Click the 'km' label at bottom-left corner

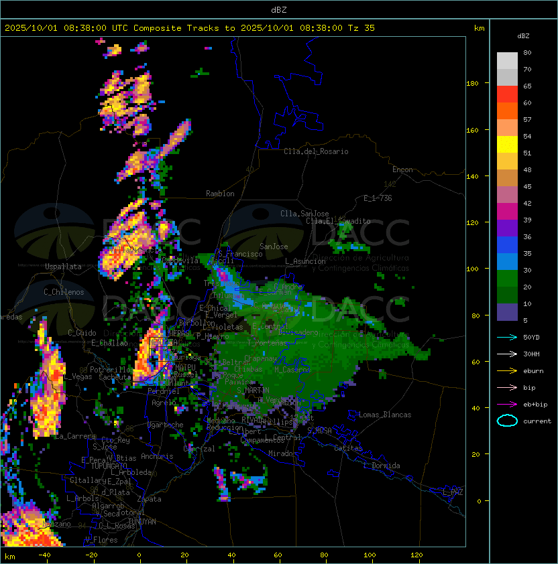pos(10,557)
